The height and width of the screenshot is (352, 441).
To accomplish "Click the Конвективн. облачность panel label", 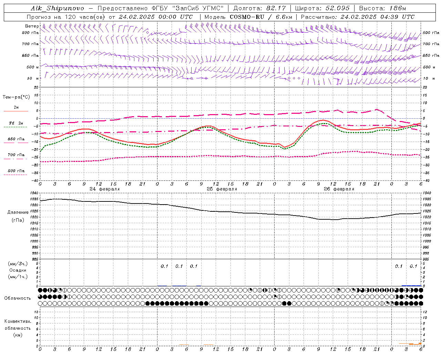I will click(18, 328).
